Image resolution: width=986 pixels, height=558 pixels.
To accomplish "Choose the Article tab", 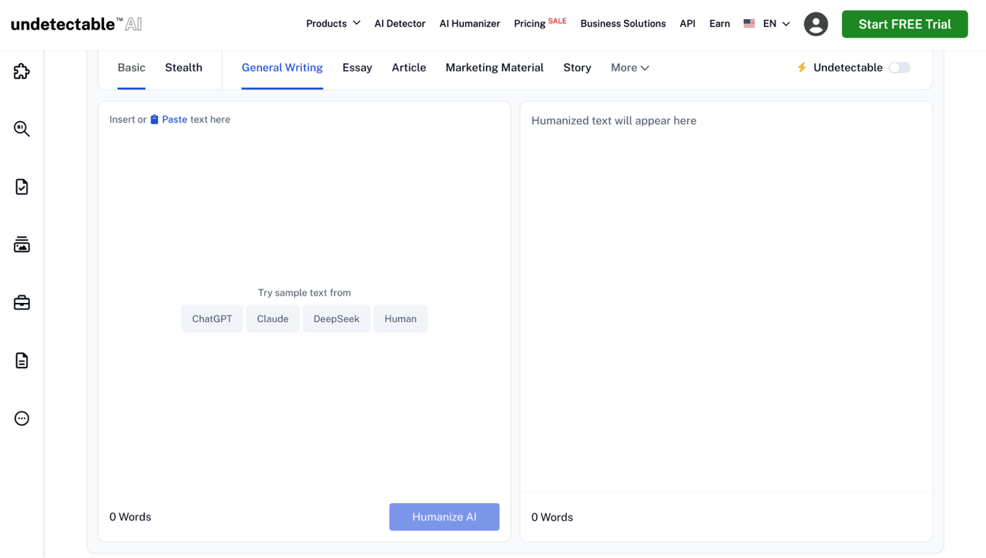I will tap(409, 68).
